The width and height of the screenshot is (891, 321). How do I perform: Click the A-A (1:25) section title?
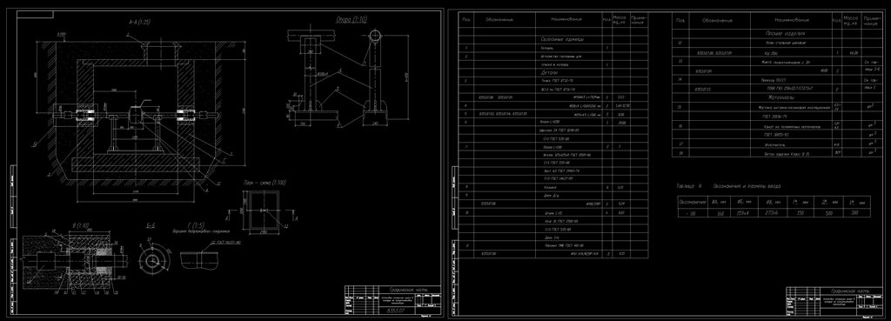(140, 22)
